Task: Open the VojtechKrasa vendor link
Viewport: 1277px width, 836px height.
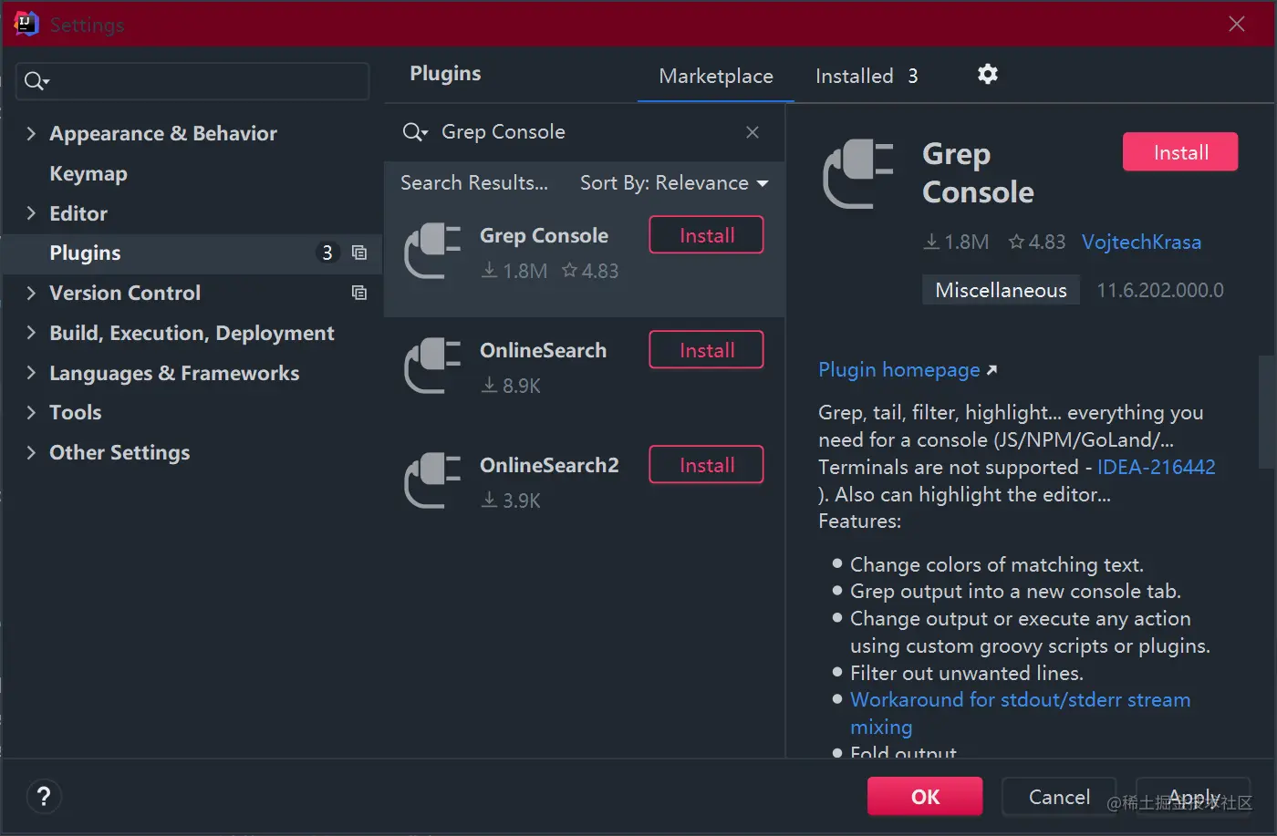Action: coord(1141,243)
